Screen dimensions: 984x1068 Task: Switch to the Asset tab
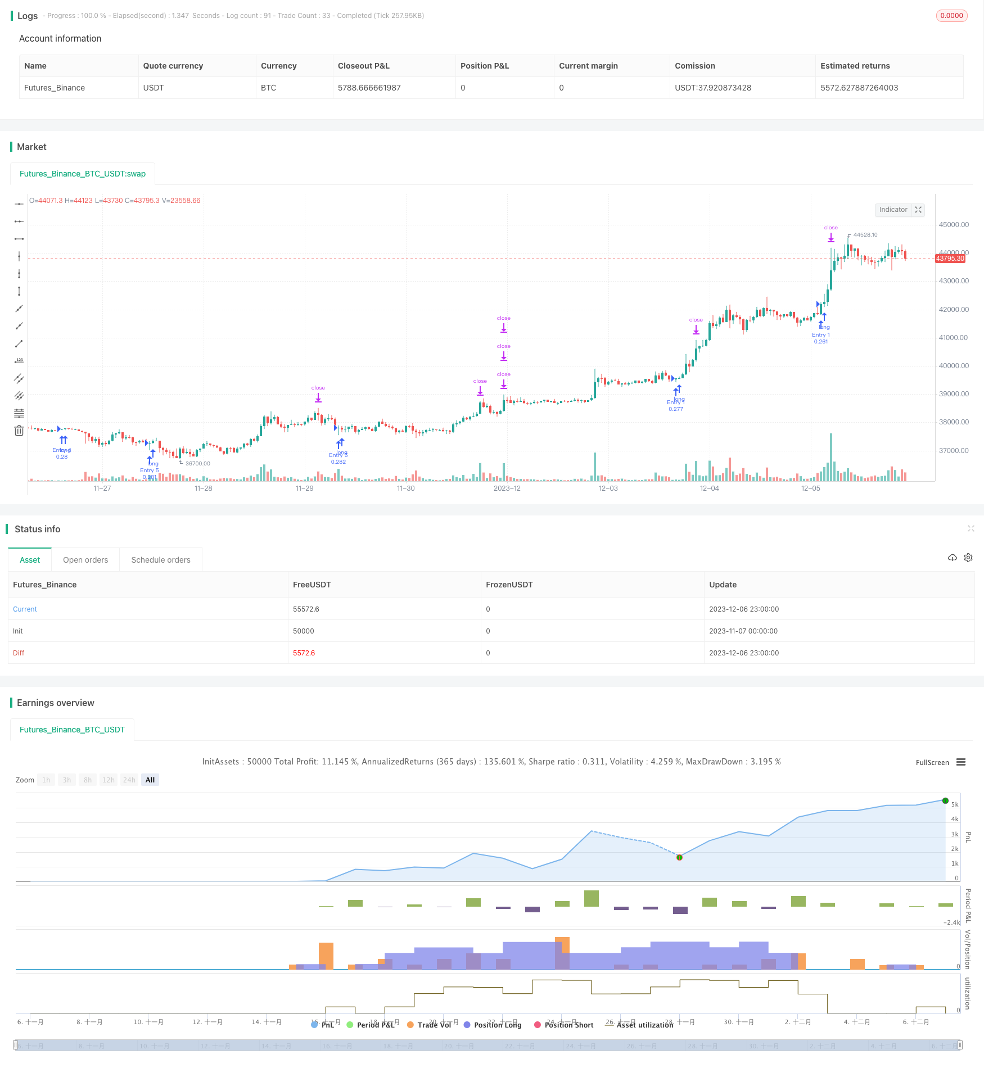pyautogui.click(x=30, y=560)
